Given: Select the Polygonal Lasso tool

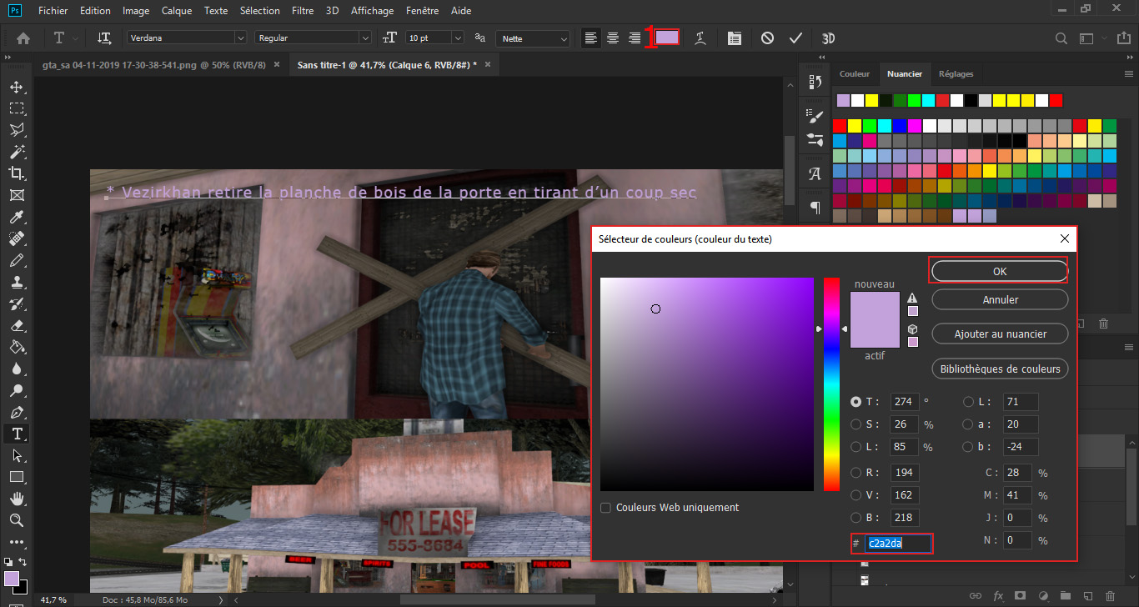Looking at the screenshot, I should pos(16,130).
